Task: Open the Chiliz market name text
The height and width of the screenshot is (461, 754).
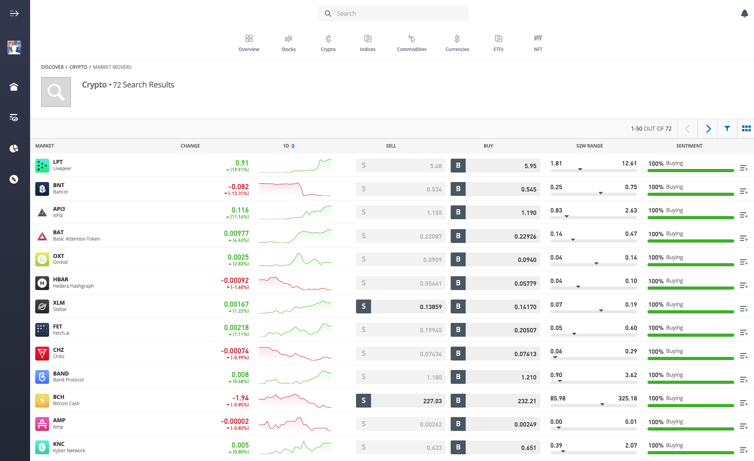Action: click(x=59, y=357)
